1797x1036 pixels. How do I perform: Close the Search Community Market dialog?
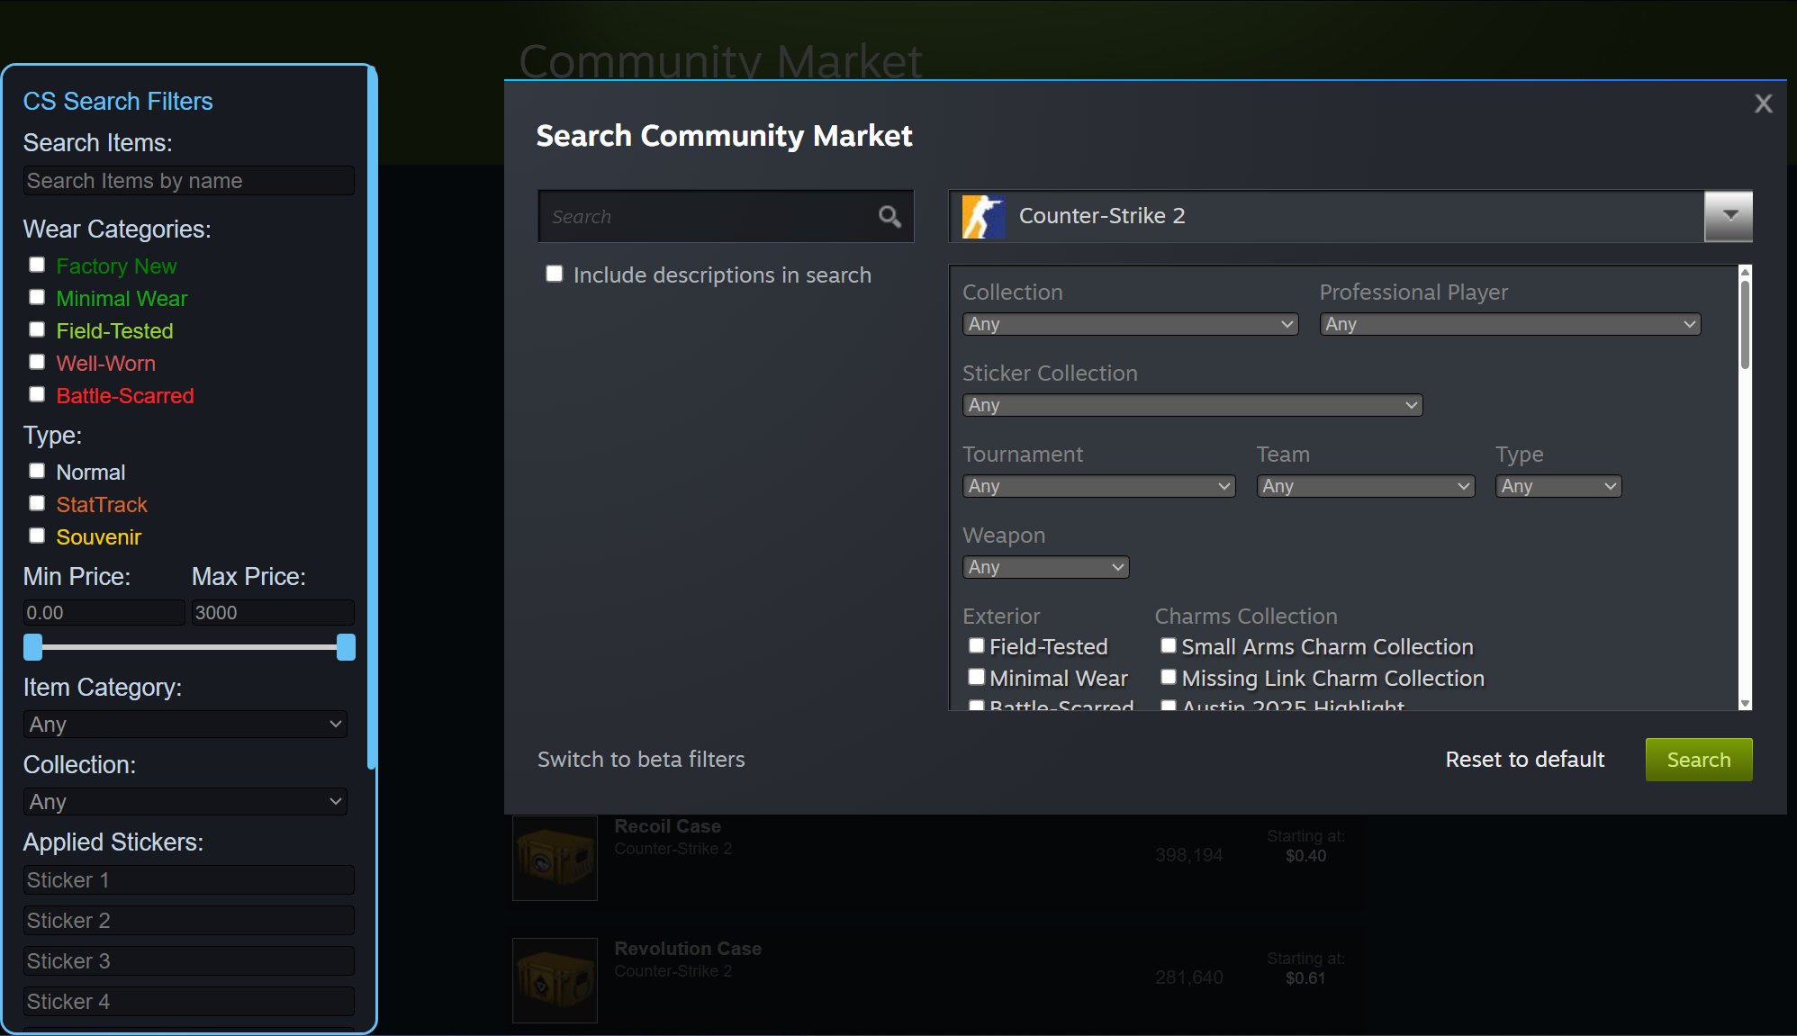click(x=1763, y=104)
